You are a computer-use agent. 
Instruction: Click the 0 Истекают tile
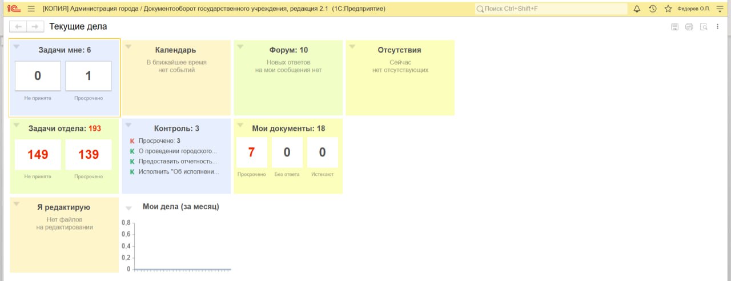point(322,152)
